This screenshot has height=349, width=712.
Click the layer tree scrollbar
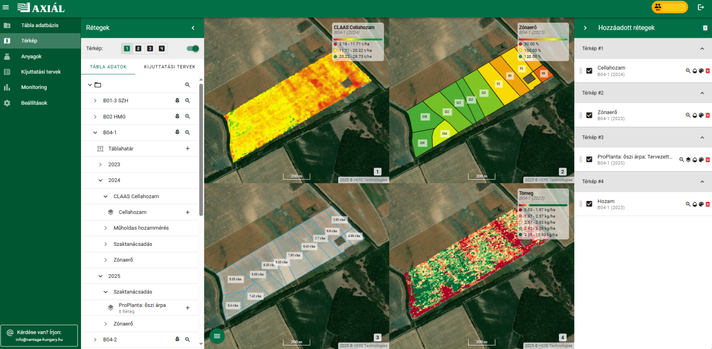pos(201,149)
